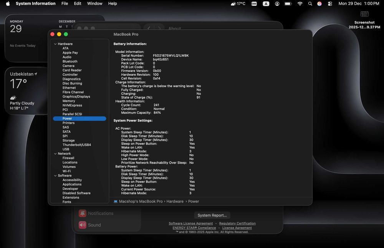Screen dimensions: 384x248
Task: Select Wi-Fi under Network
Action: tap(66, 171)
